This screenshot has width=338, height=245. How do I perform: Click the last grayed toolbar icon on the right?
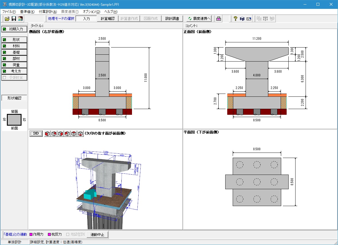pos(272,19)
